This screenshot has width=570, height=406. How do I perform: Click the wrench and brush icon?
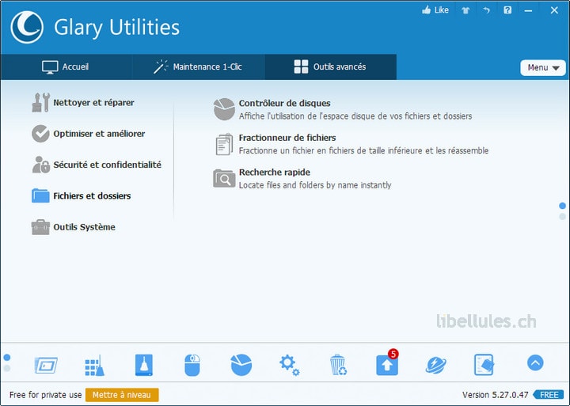(40, 103)
